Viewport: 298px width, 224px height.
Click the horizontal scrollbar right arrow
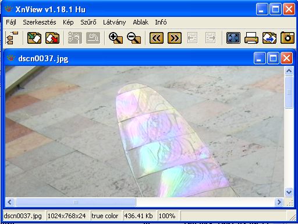point(279,202)
